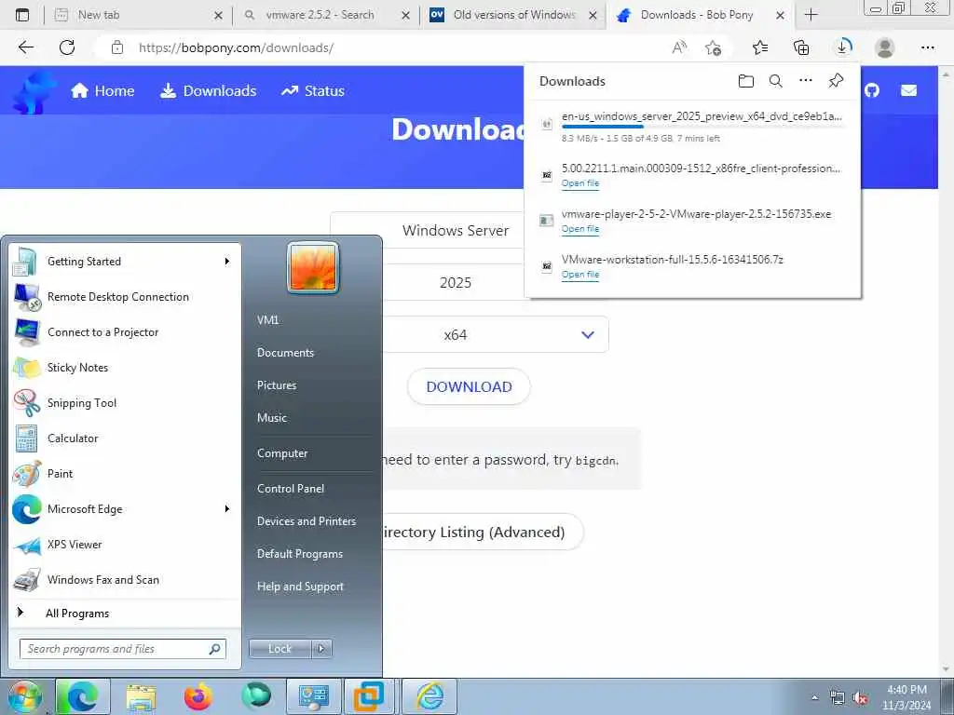Open the browser profile avatar
Image resolution: width=954 pixels, height=715 pixels.
(885, 47)
